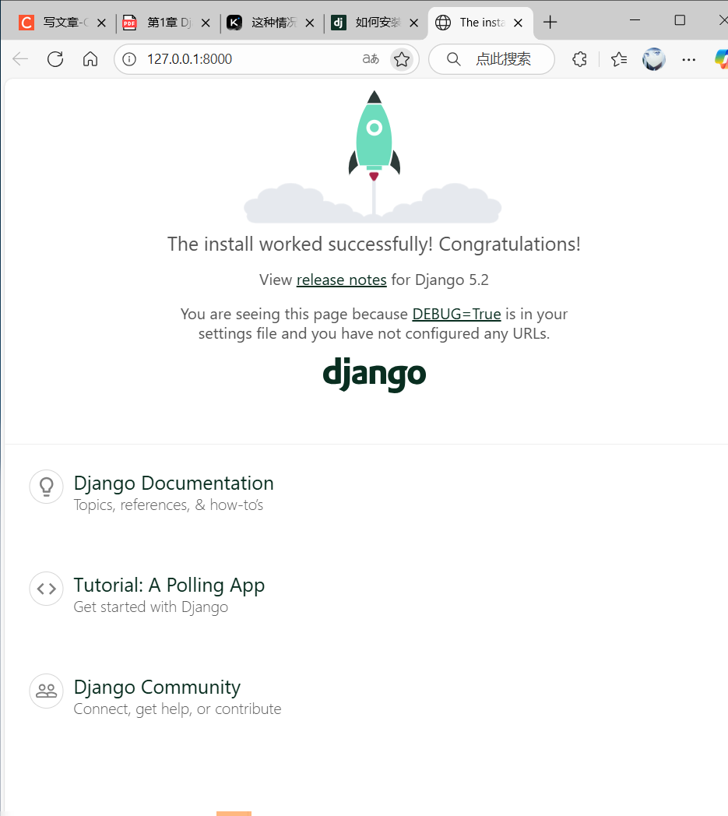The height and width of the screenshot is (816, 728).
Task: Close the 第1章 Dj tab
Action: [206, 23]
